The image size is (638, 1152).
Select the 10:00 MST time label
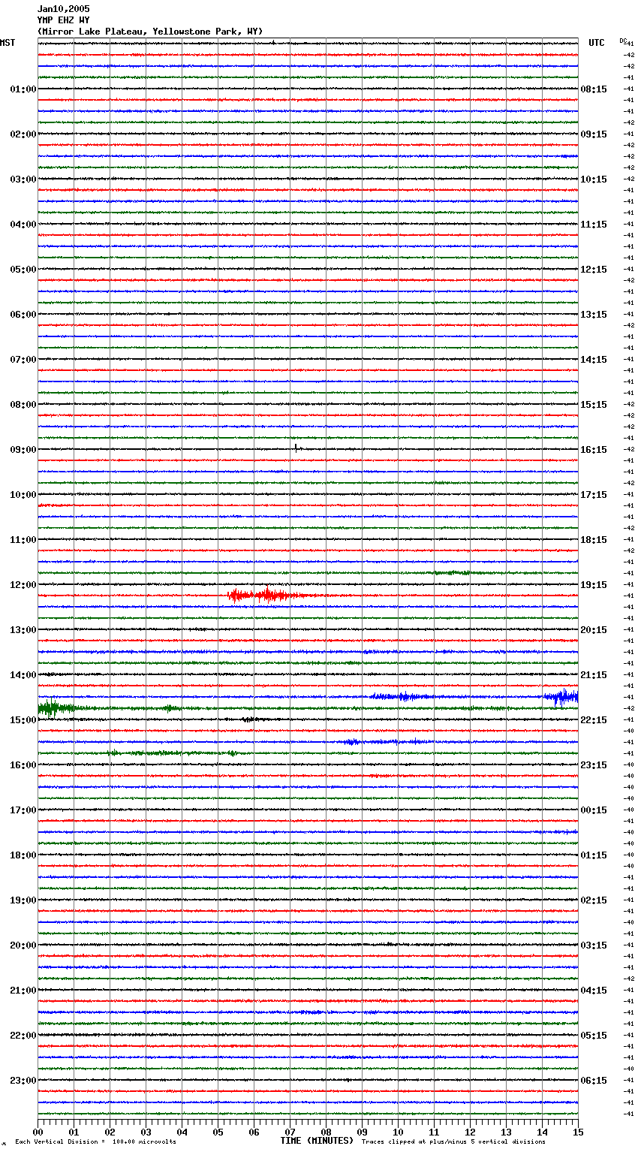[x=23, y=495]
